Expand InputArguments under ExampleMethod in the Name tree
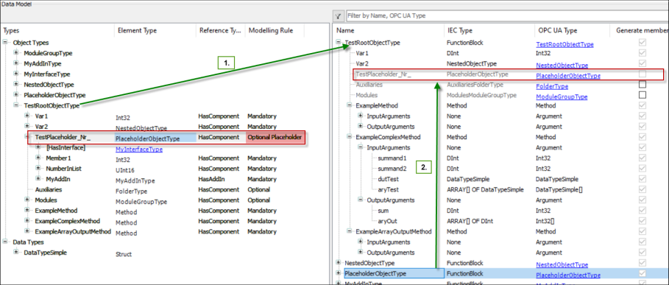This screenshot has height=285, width=669. click(x=361, y=116)
